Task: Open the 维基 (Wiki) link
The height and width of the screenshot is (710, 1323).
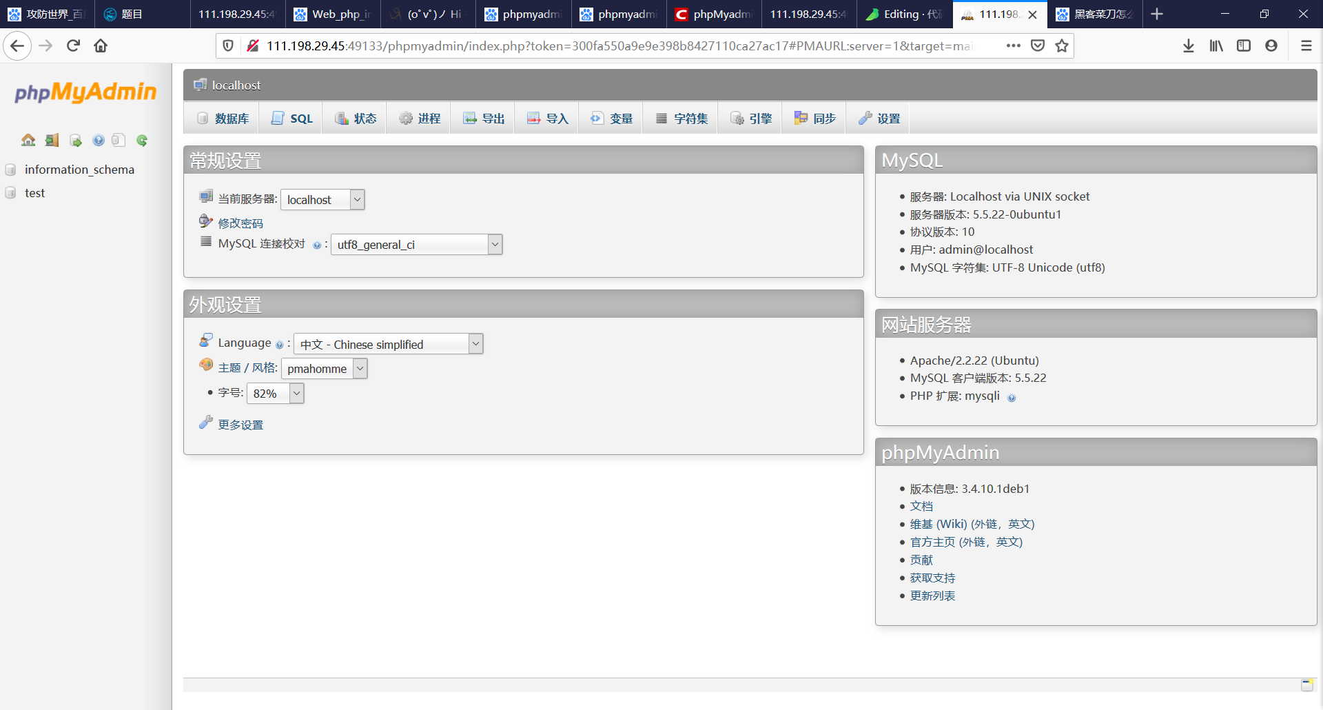Action: pyautogui.click(x=972, y=525)
